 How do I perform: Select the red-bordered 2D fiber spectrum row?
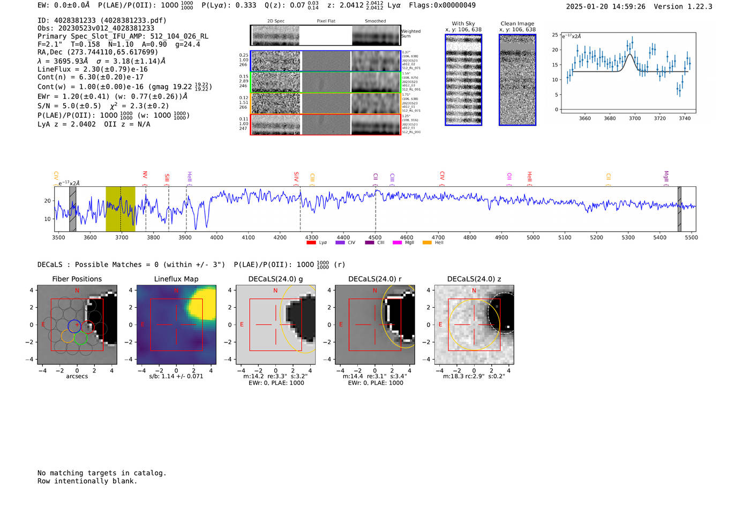pos(325,124)
